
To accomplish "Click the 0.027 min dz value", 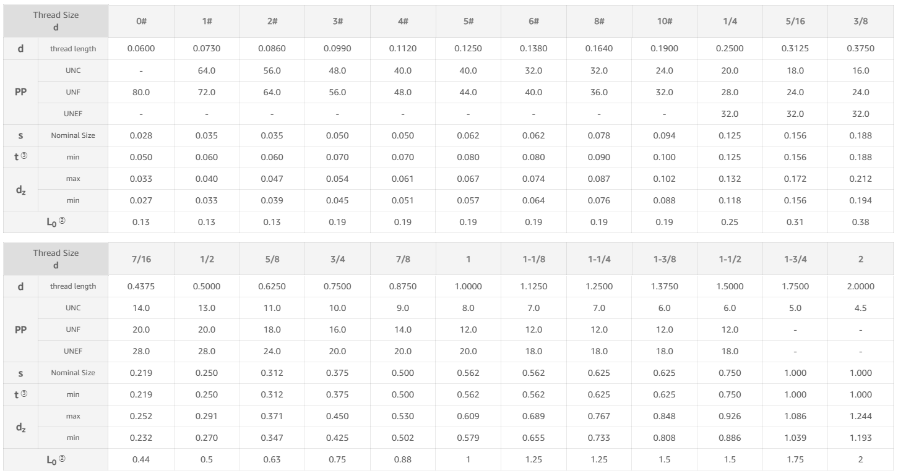I will tap(140, 200).
